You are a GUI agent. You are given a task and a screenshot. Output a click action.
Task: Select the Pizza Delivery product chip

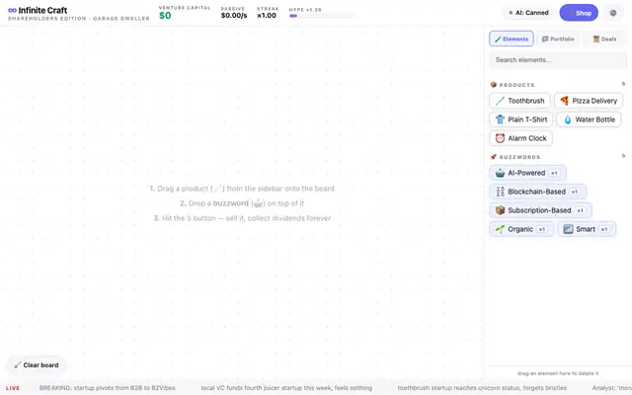pos(589,101)
